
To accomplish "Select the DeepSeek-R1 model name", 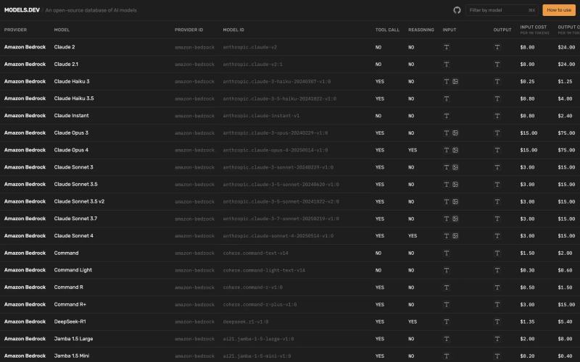I will point(70,321).
